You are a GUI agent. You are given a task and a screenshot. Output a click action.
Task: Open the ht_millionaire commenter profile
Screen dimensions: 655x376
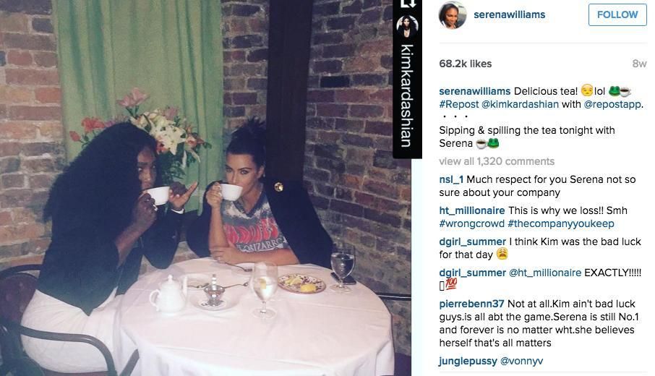click(x=471, y=210)
